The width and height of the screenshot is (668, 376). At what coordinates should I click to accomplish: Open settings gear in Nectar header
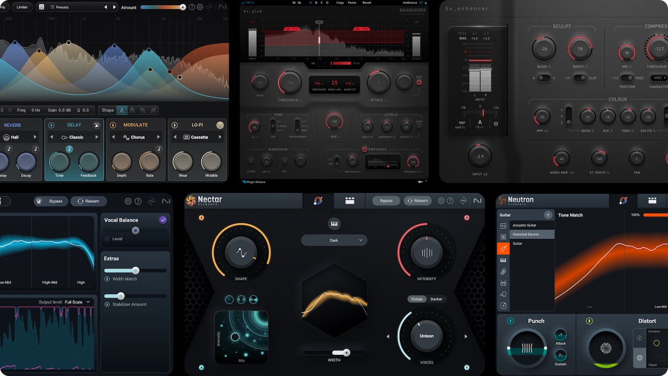pyautogui.click(x=441, y=201)
